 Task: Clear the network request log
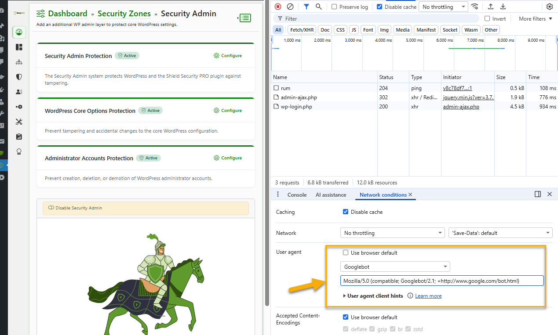point(290,6)
